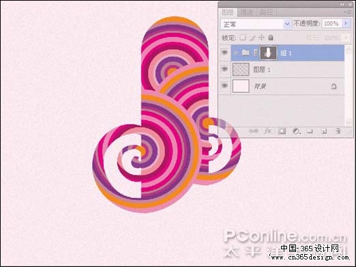This screenshot has height=267, width=356.
Task: Add a layer mask
Action: (282, 131)
